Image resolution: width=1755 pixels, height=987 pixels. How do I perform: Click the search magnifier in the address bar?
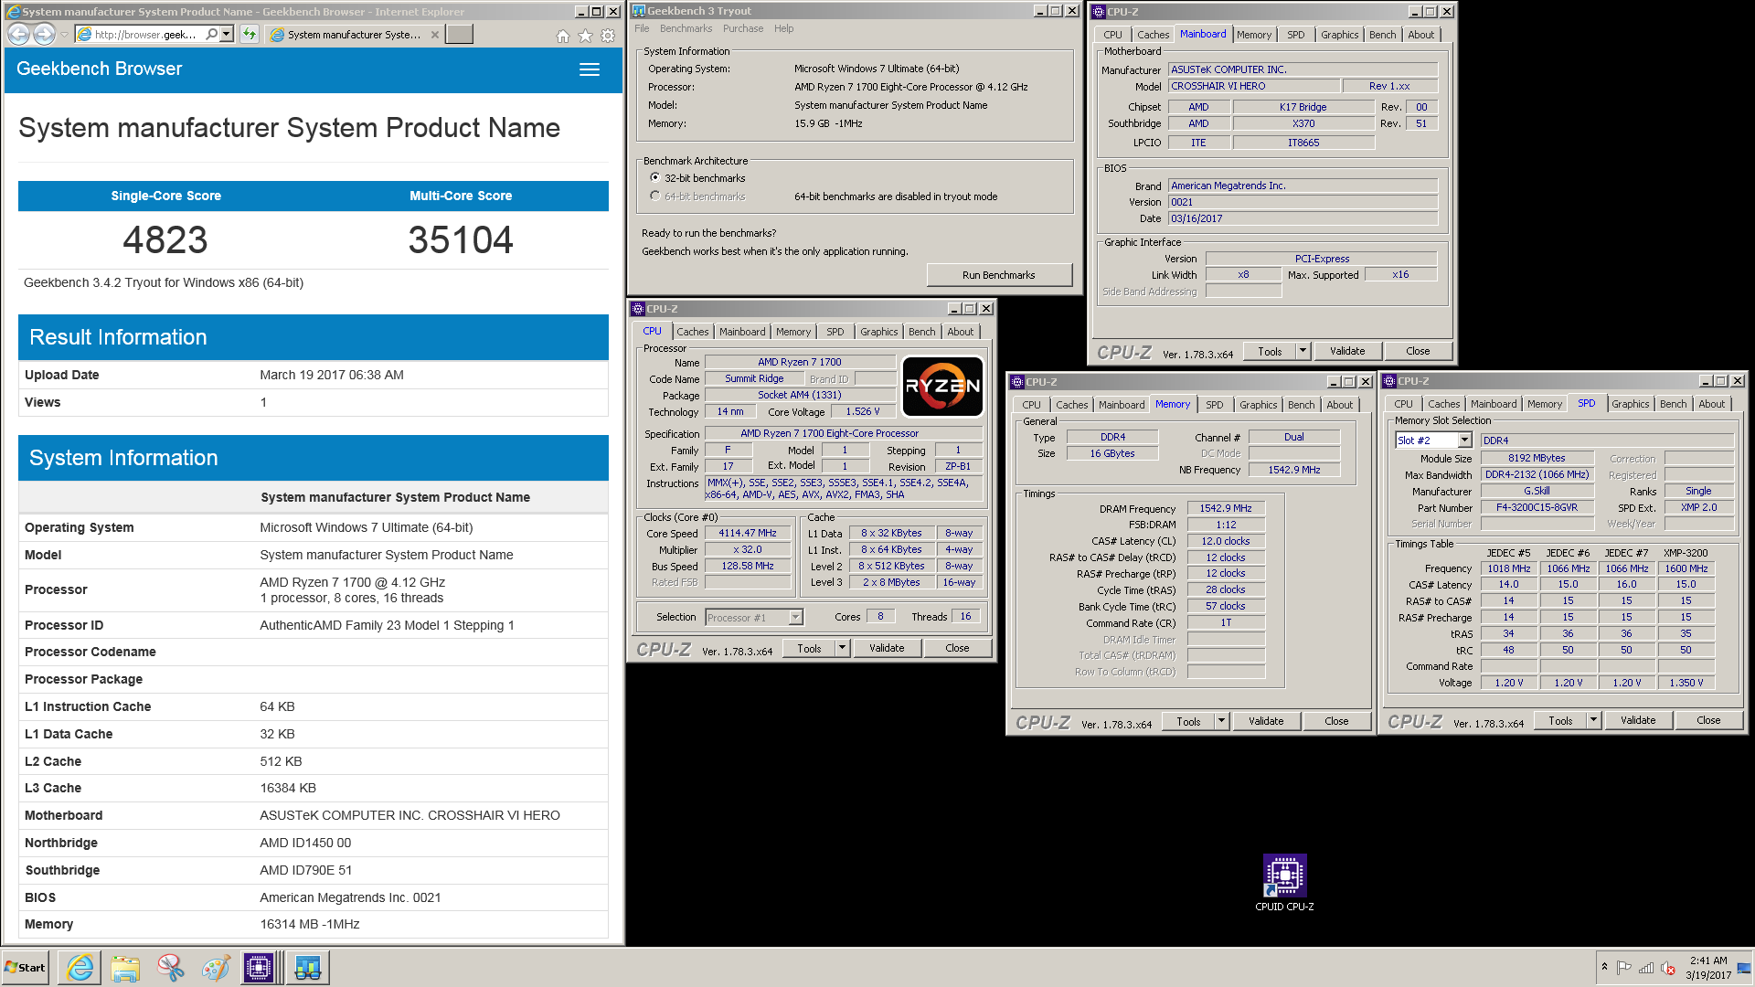[x=212, y=34]
